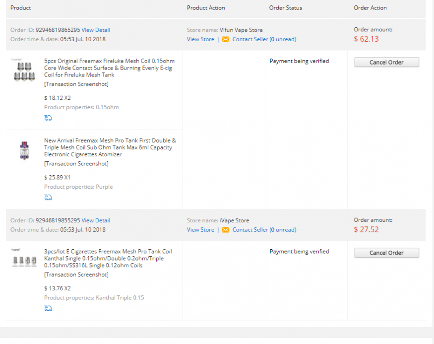Click envelope icon for Vifun Vape Store
Image resolution: width=434 pixels, height=344 pixels.
(226, 39)
